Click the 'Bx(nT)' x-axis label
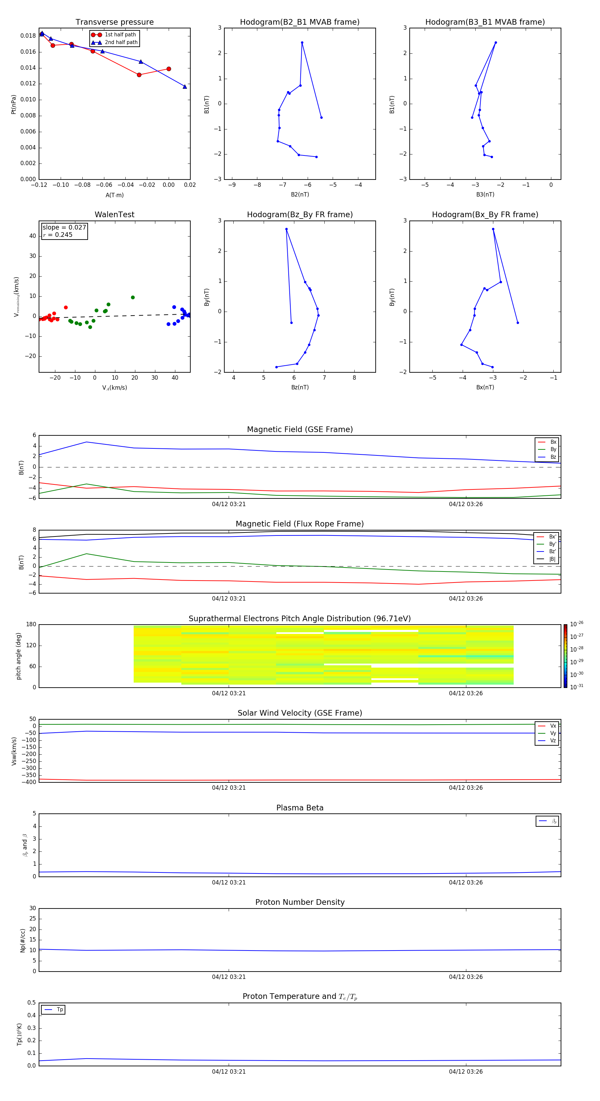Image resolution: width=600 pixels, height=1101 pixels. (x=485, y=387)
